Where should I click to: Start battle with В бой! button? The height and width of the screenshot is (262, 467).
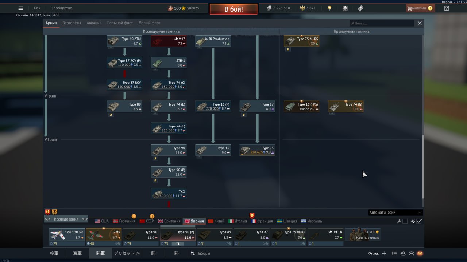tap(233, 9)
